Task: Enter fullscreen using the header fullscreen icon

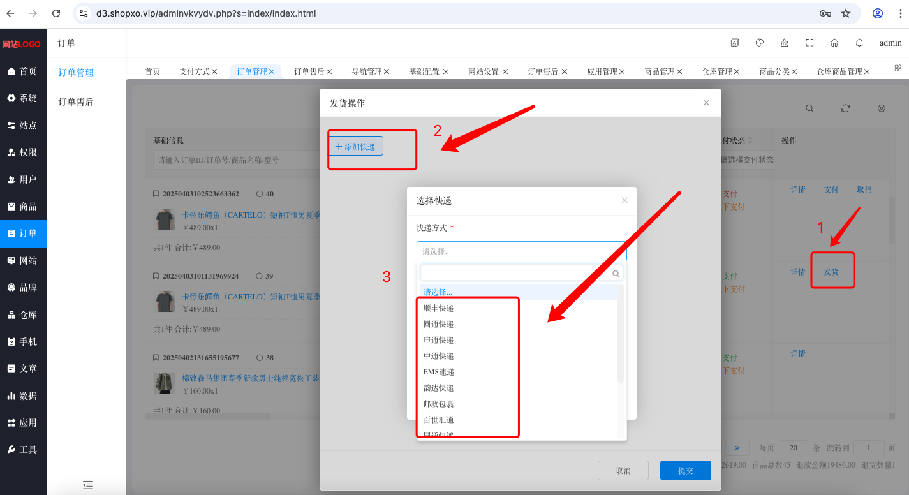Action: tap(809, 43)
